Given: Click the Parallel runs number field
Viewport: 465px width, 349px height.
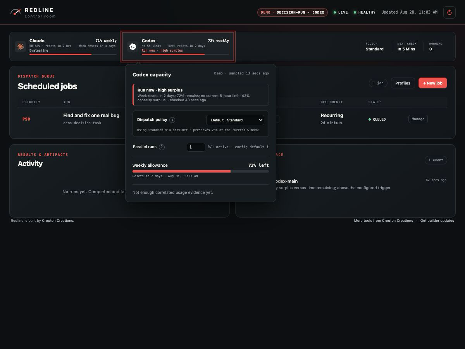Looking at the screenshot, I should point(196,147).
